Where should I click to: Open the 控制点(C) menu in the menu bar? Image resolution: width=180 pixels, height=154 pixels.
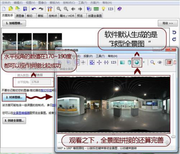(x=69, y=3)
